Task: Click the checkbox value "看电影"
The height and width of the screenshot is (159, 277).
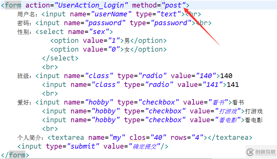Action: pyautogui.click(x=228, y=120)
